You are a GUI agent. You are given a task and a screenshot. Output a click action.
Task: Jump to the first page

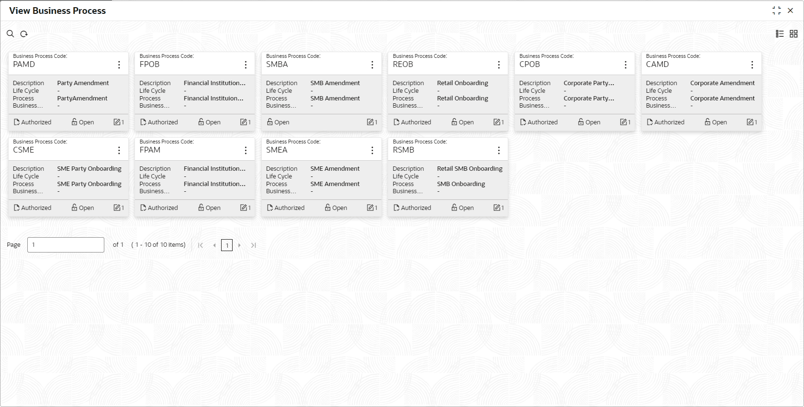(x=201, y=245)
